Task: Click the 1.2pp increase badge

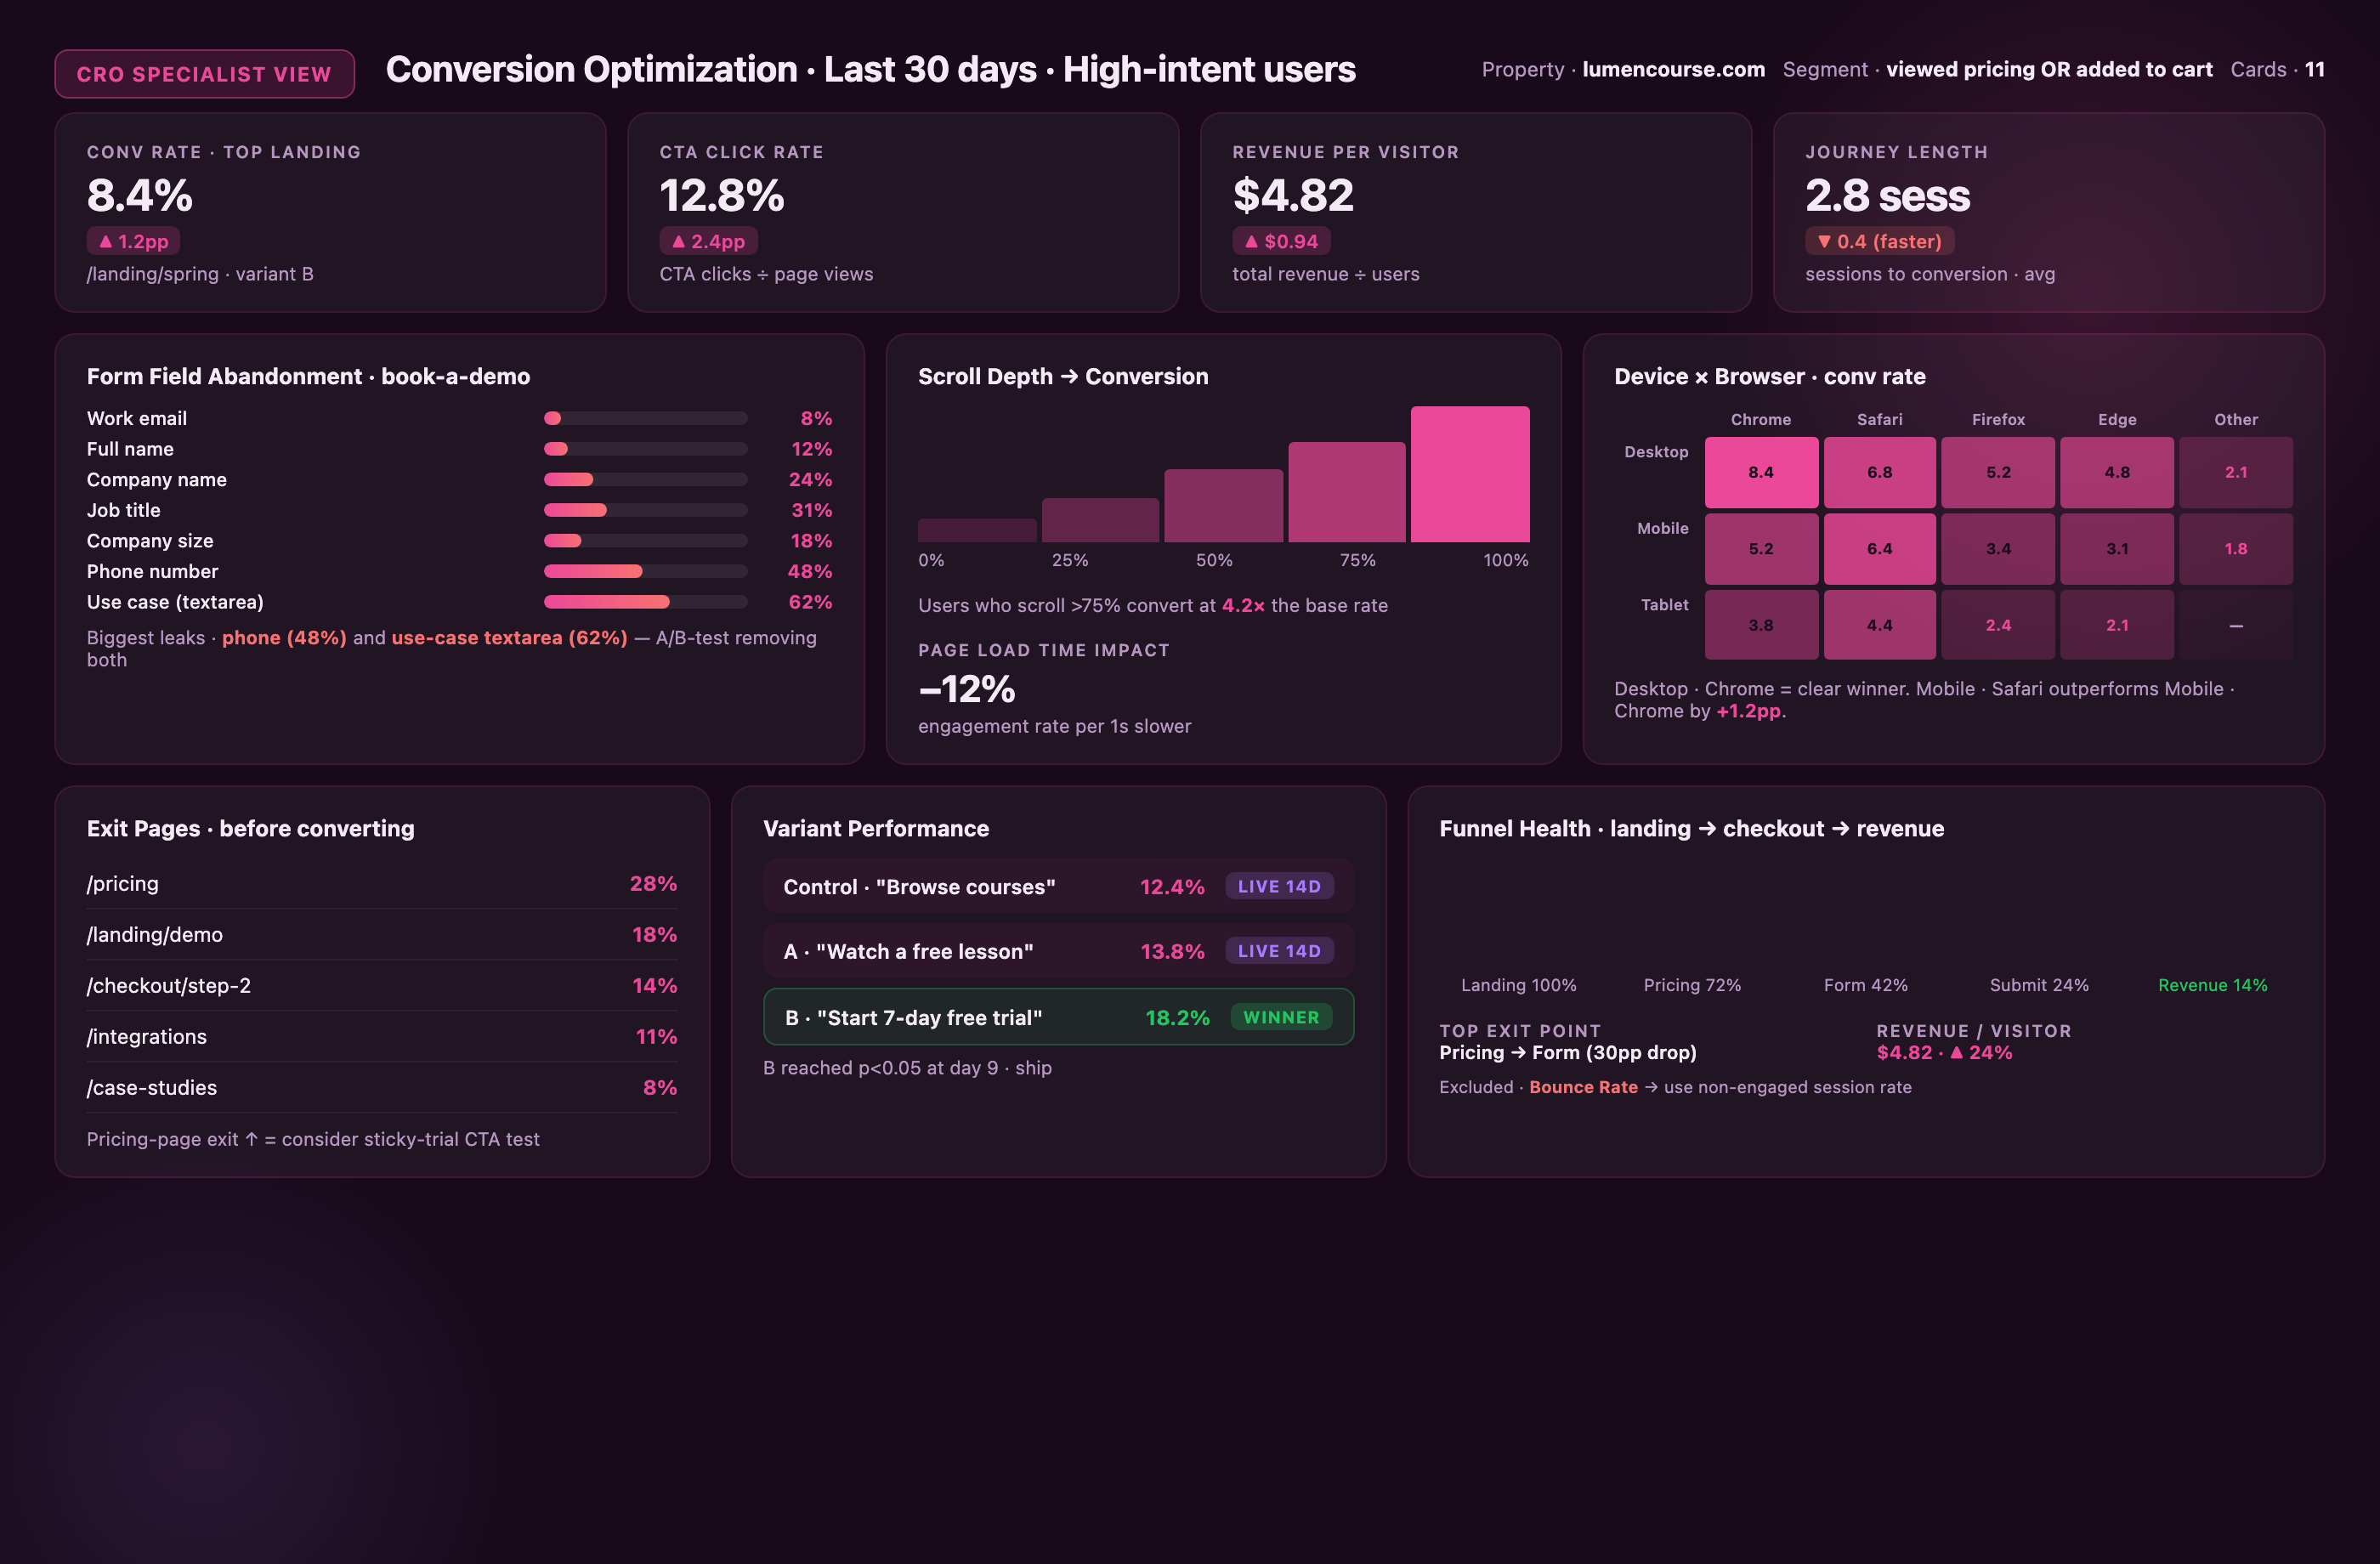Action: coord(133,241)
